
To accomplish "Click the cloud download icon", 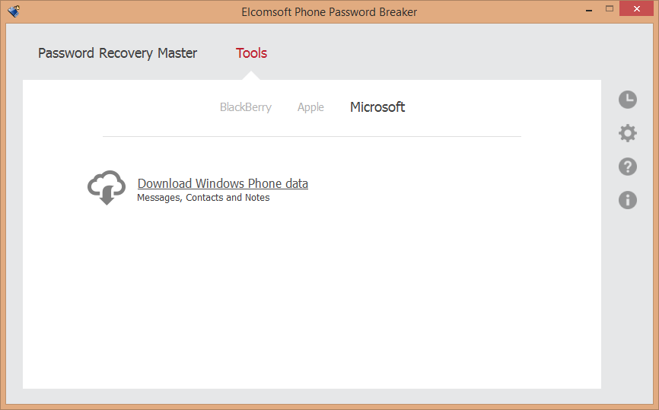I will (x=107, y=187).
